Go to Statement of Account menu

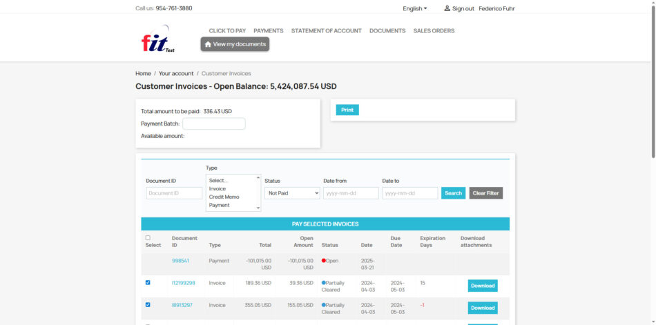coord(326,30)
